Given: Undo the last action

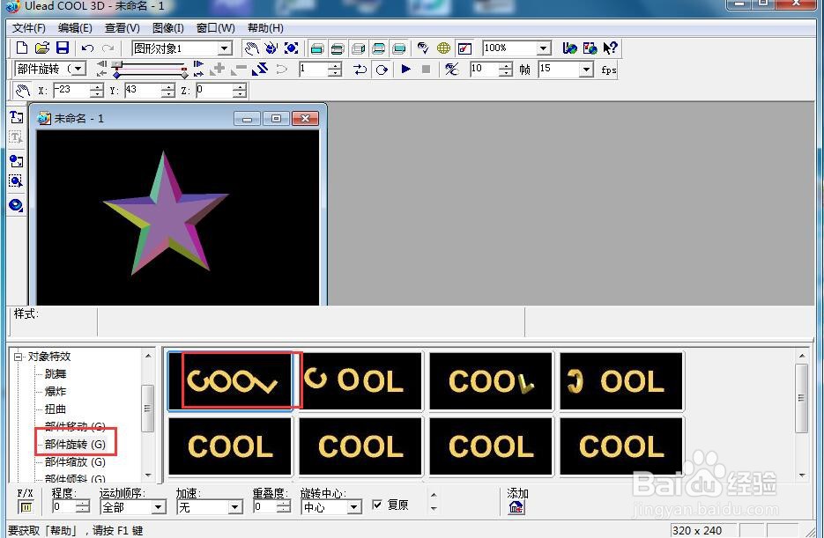Looking at the screenshot, I should 87,48.
